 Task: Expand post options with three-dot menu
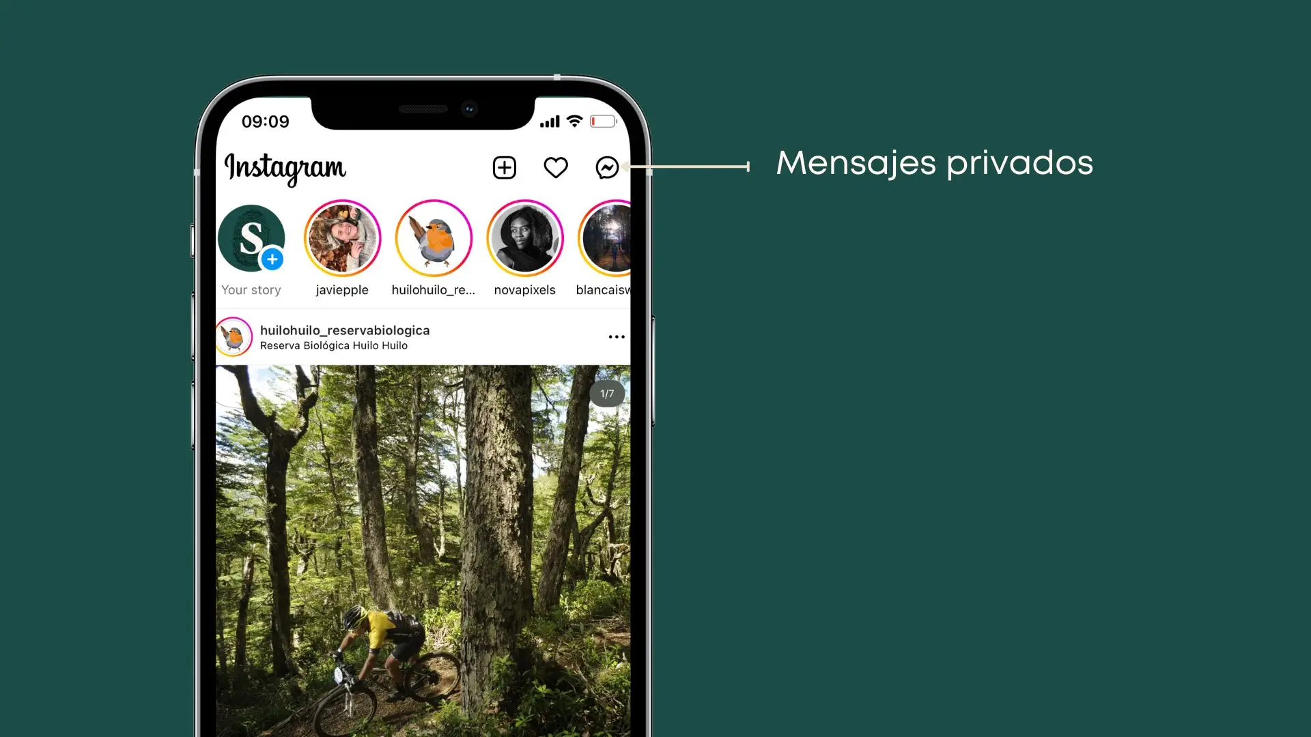tap(617, 336)
